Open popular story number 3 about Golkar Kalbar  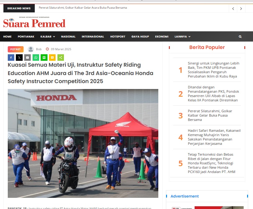[x=210, y=115]
